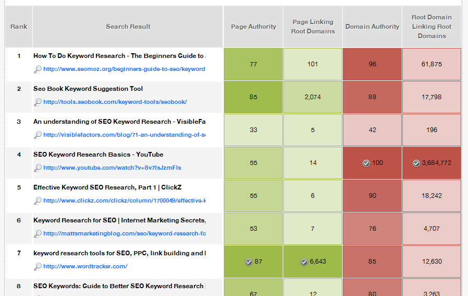Click magnifier icon beside mattsmarketingblog.com URL
Viewport: 468px width, 296px height.
pos(38,233)
